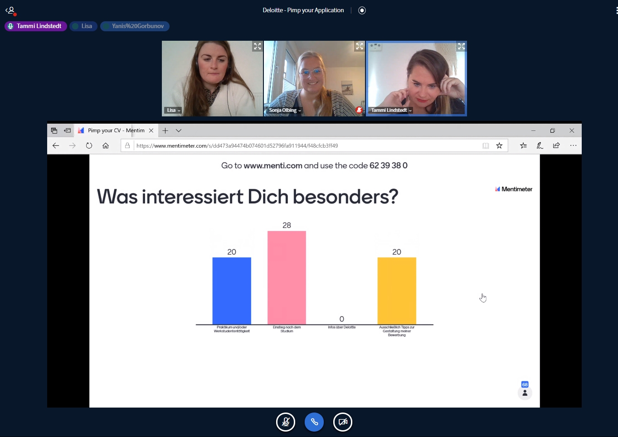The width and height of the screenshot is (618, 437).
Task: Select the Yanis%20Gorbunov participant chip
Action: (x=135, y=26)
